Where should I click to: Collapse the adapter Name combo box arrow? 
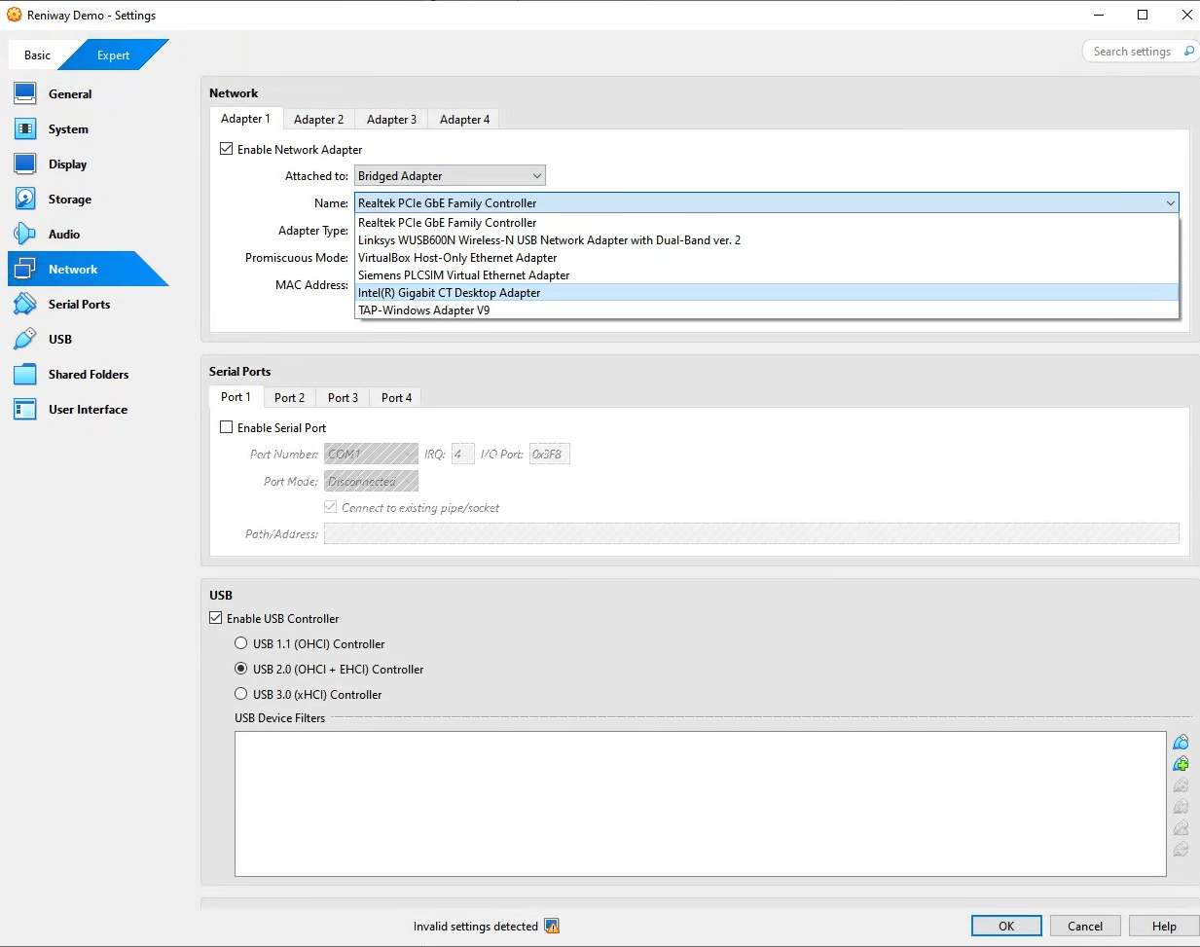(x=1170, y=203)
